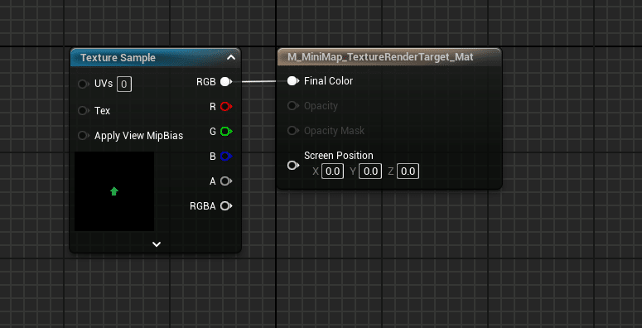Click the green G output pin
This screenshot has width=642, height=328.
(x=226, y=132)
